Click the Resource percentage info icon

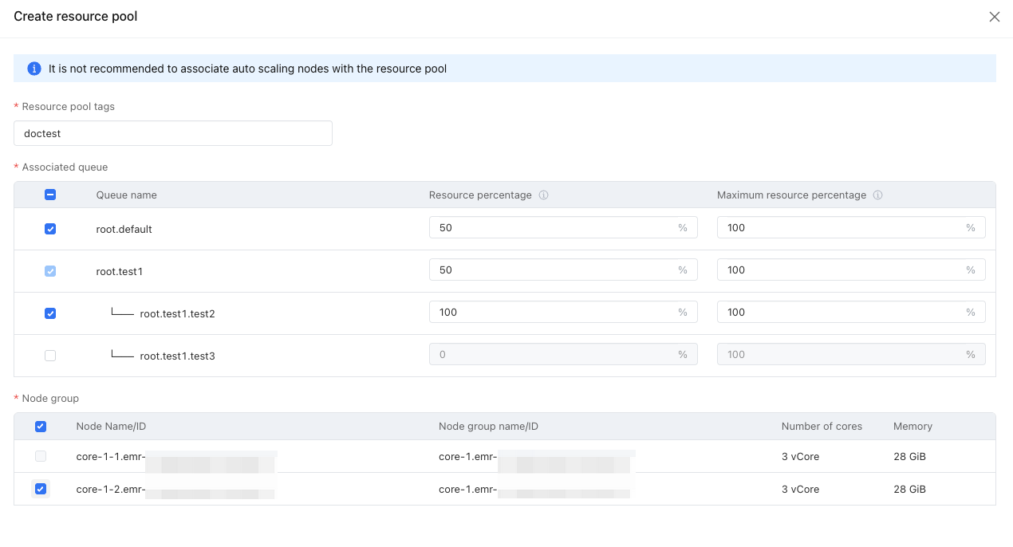point(543,195)
